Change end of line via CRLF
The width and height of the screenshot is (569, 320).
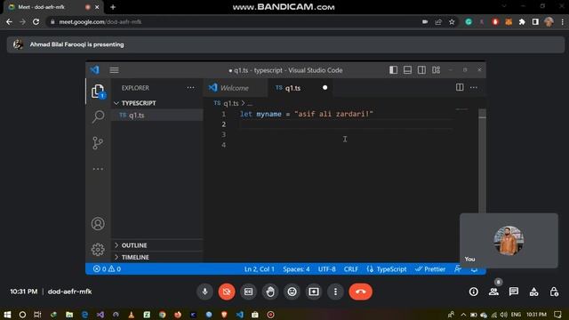tap(351, 269)
